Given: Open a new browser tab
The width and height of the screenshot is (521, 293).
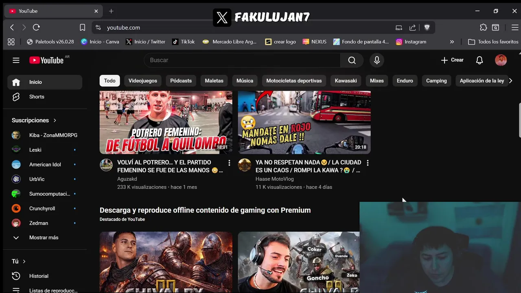Looking at the screenshot, I should tap(111, 11).
